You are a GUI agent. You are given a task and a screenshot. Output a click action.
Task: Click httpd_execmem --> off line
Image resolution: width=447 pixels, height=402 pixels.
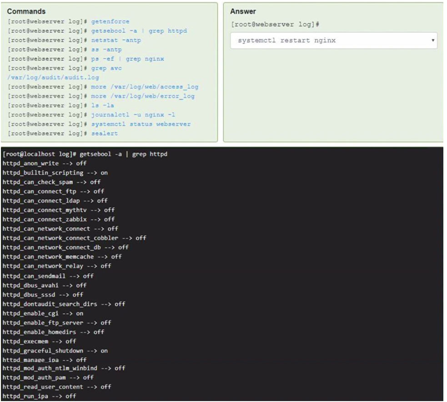(x=40, y=341)
